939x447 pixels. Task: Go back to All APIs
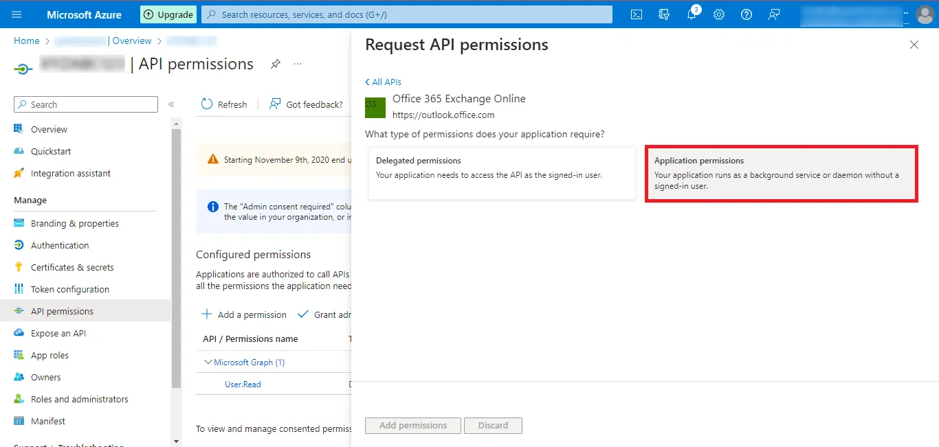384,82
